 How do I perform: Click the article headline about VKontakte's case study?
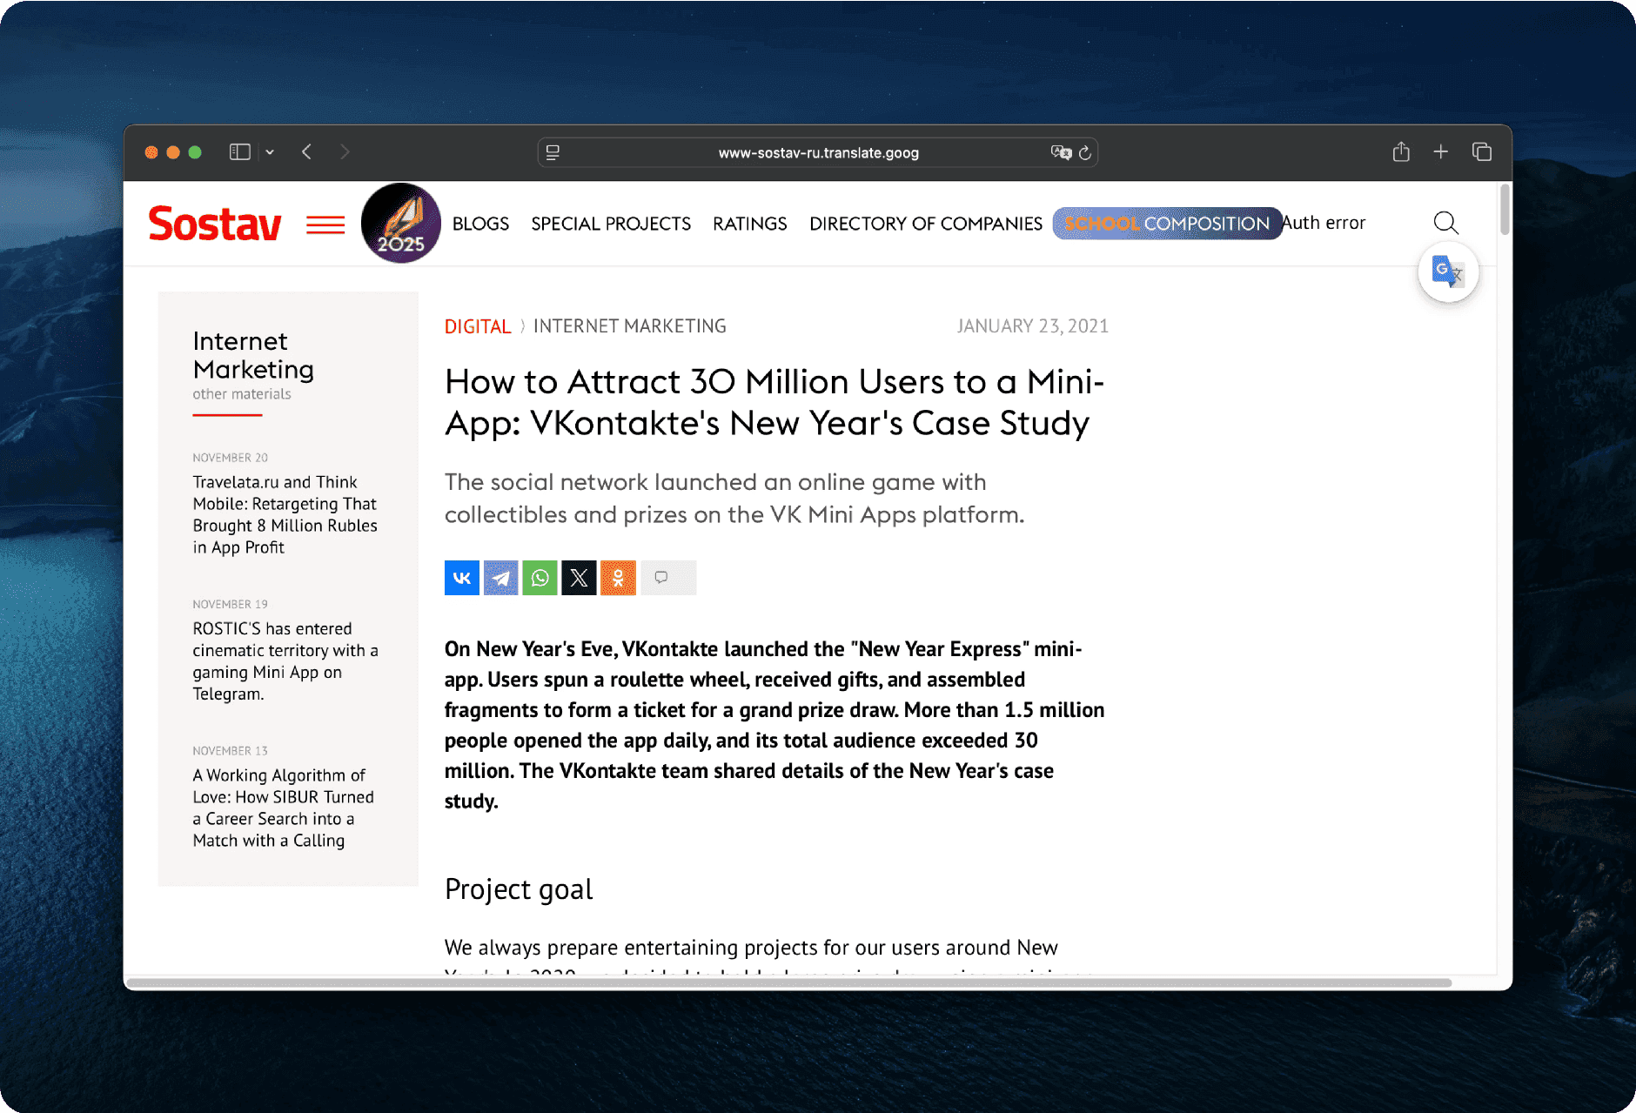coord(774,402)
